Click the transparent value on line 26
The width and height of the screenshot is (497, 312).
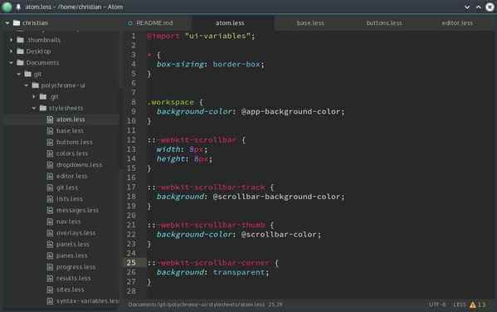[x=239, y=272]
